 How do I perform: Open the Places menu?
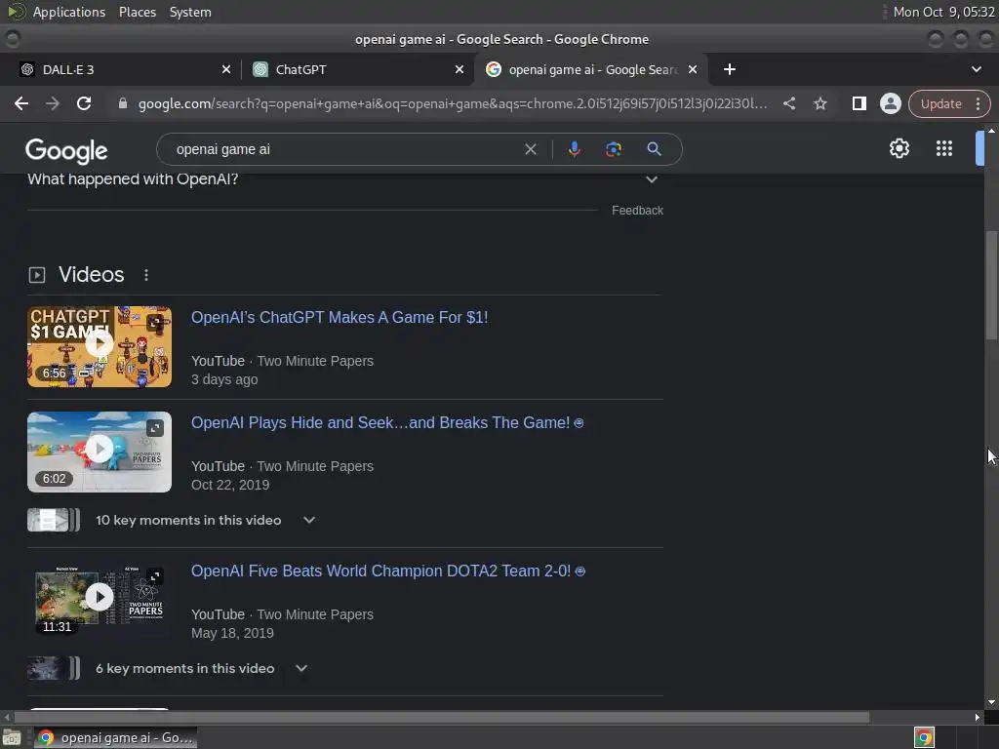[137, 12]
